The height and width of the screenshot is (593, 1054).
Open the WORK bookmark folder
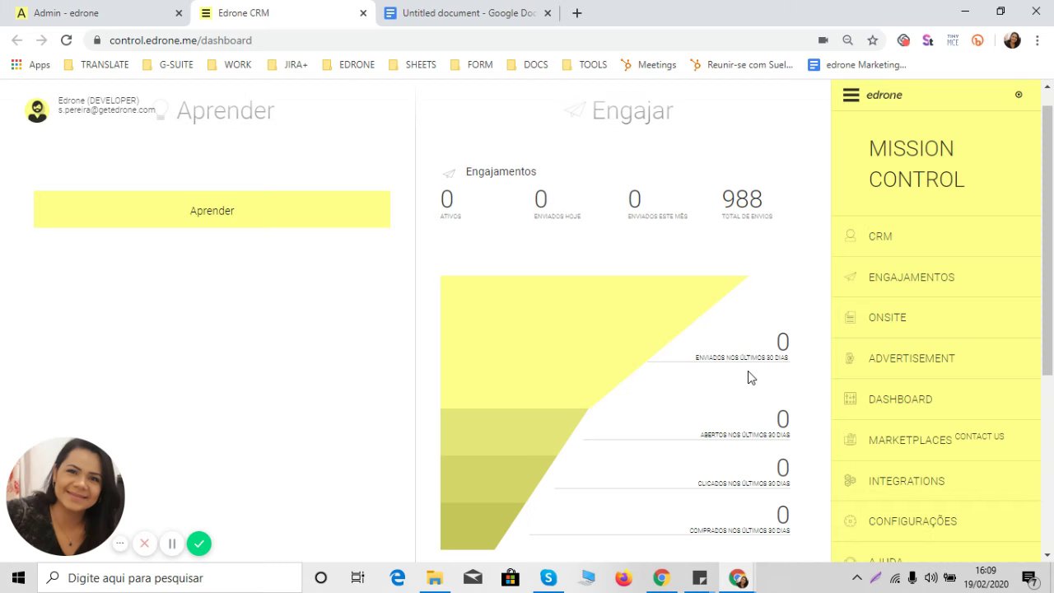click(x=230, y=64)
